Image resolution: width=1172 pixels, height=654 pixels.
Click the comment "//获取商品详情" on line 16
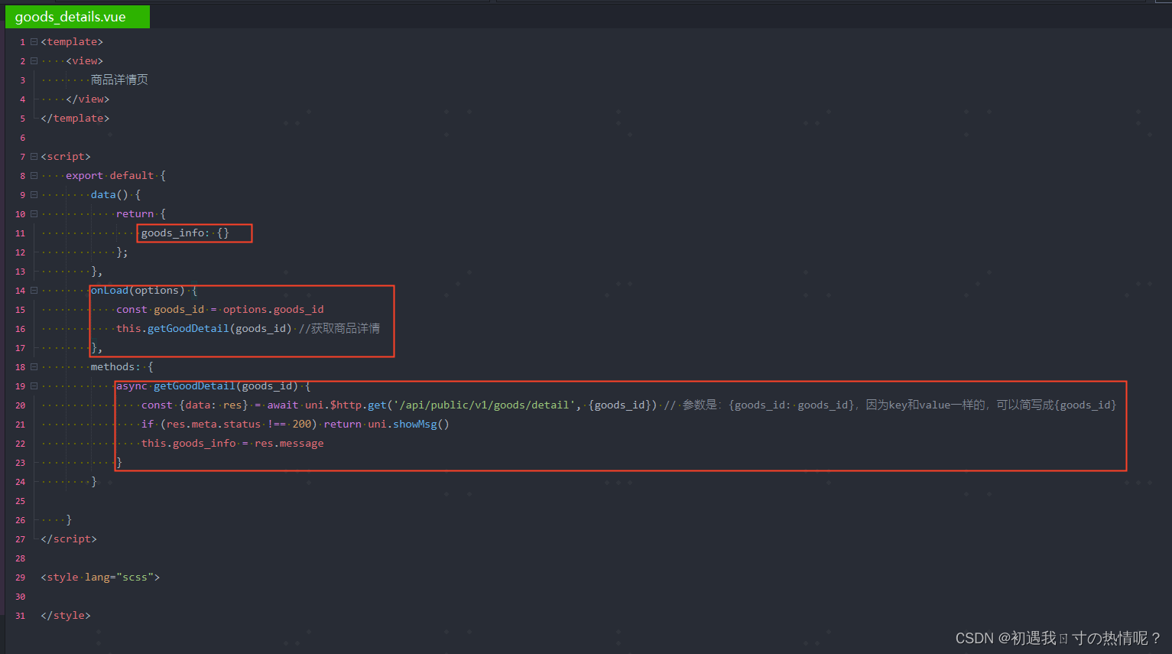[339, 329]
